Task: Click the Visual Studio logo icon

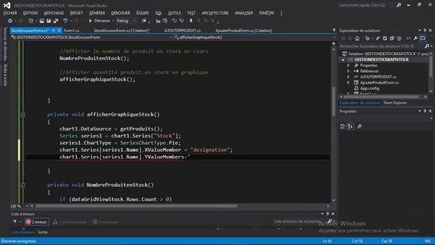Action: click(7, 5)
